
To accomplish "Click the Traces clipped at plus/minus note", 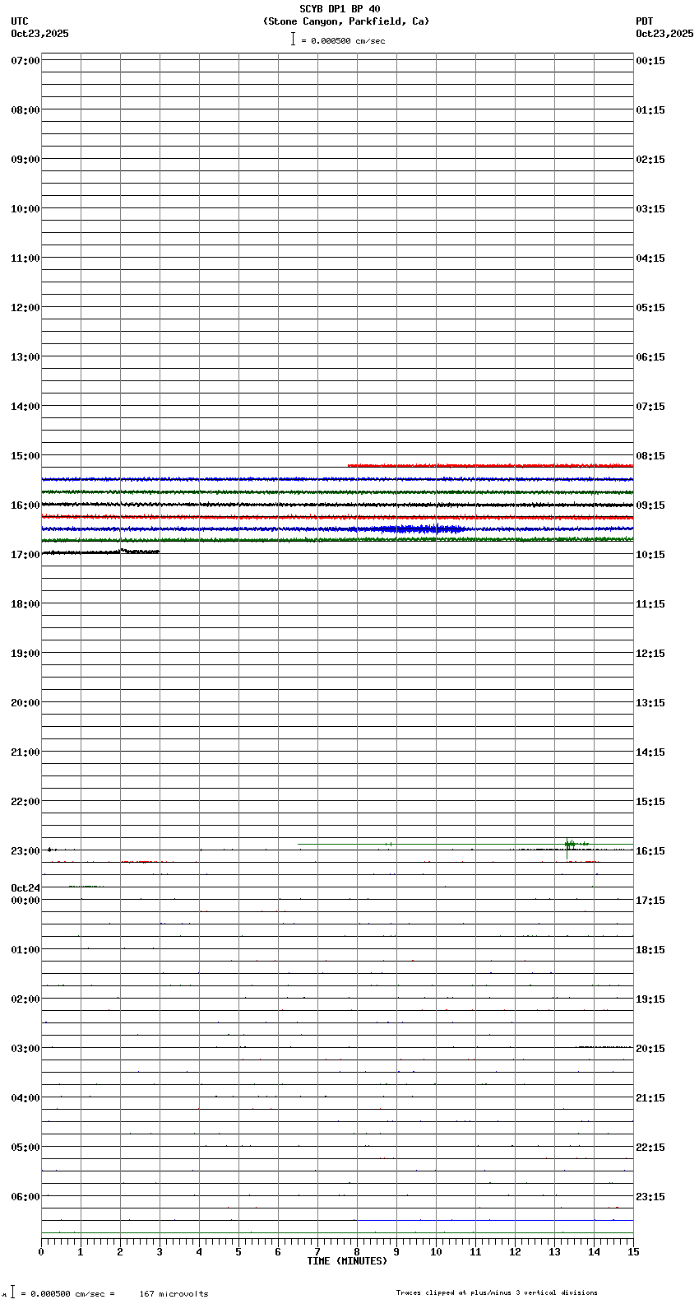I will (x=497, y=1292).
